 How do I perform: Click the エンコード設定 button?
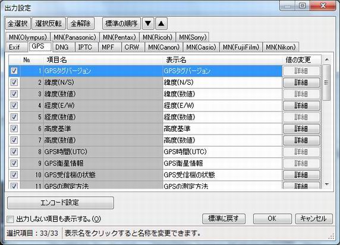(61, 203)
